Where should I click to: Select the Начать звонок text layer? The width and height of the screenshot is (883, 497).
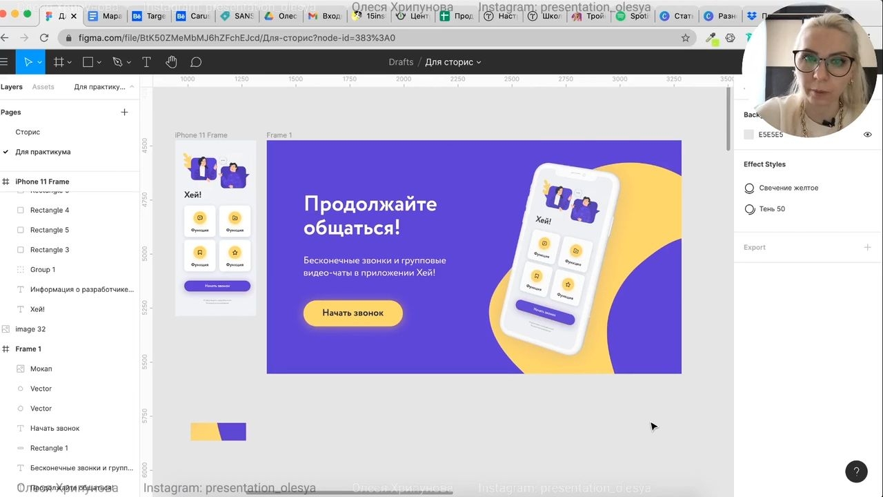pos(70,428)
